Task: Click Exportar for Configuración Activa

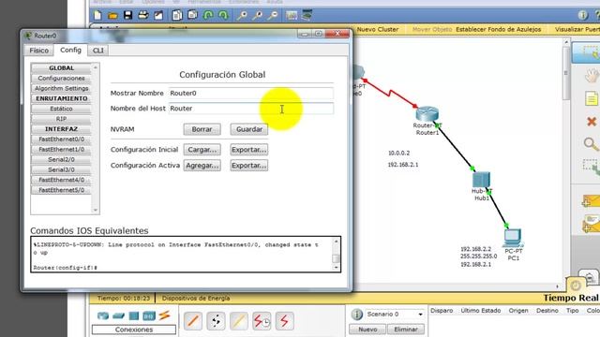Action: tap(249, 166)
